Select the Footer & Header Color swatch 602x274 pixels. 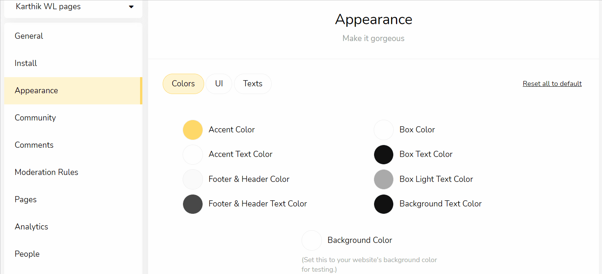(193, 179)
